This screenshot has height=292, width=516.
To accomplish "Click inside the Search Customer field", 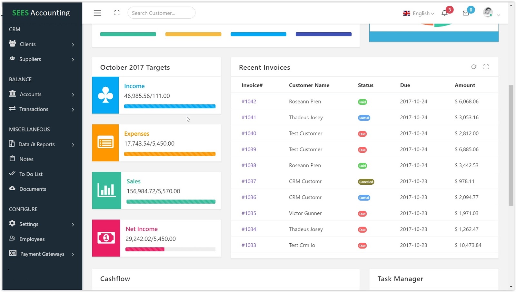I will click(x=161, y=13).
